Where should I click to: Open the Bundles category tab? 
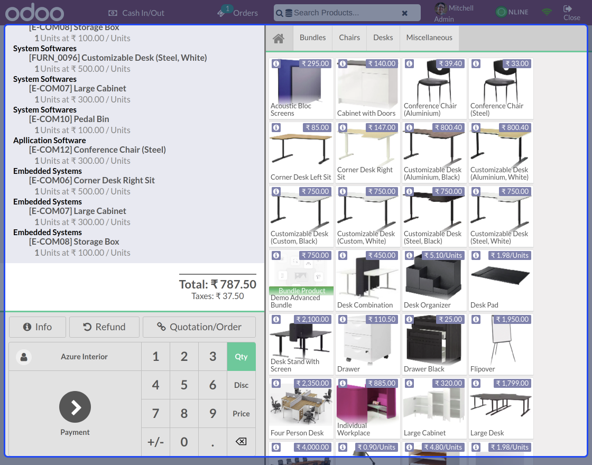[312, 38]
